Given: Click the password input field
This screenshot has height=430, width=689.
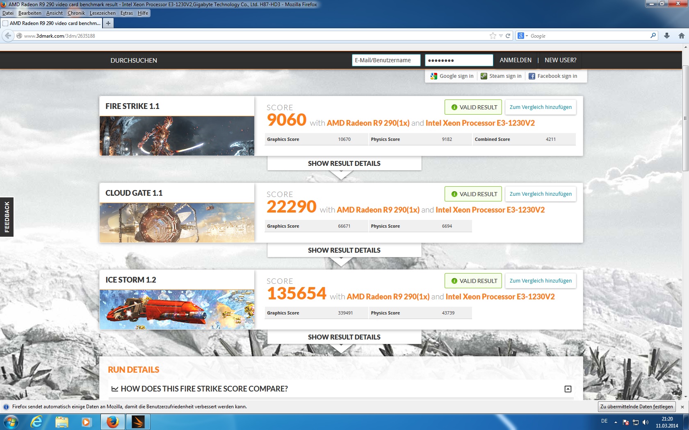Looking at the screenshot, I should [x=459, y=60].
